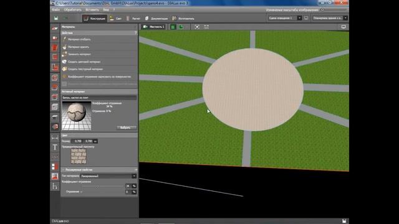399x224 pixels.
Task: Select the red square-with-plus sidebar tool
Action: click(x=55, y=38)
